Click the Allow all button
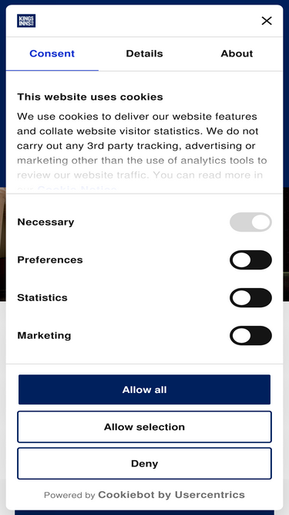This screenshot has width=289, height=515. (x=145, y=390)
